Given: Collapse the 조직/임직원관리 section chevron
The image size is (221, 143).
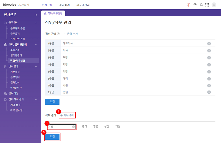Looking at the screenshot, I should point(36,45).
